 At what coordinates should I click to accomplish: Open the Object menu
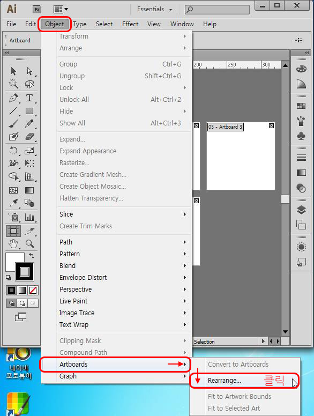[55, 24]
